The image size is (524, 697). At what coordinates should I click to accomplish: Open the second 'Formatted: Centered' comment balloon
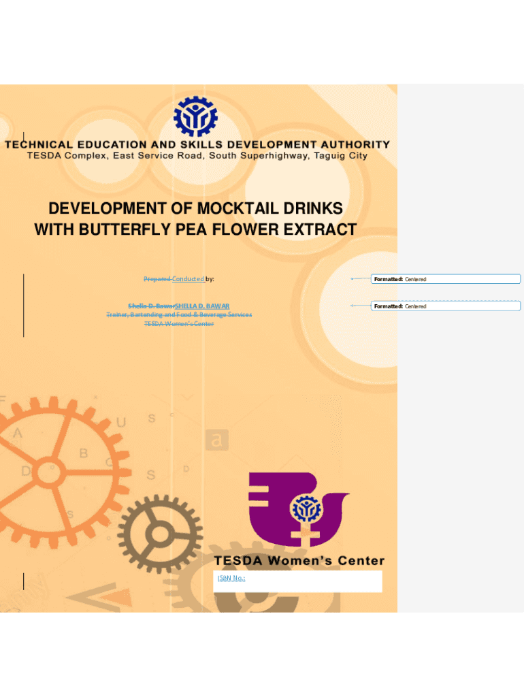(x=446, y=306)
